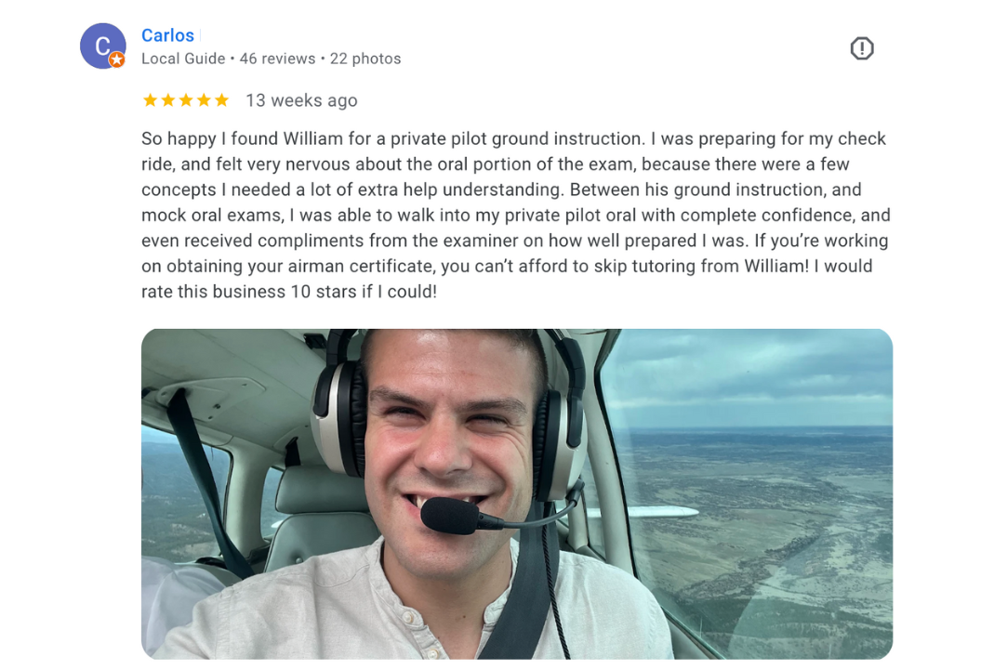
Task: Open Carlos's circular profile avatar
Action: [x=102, y=46]
